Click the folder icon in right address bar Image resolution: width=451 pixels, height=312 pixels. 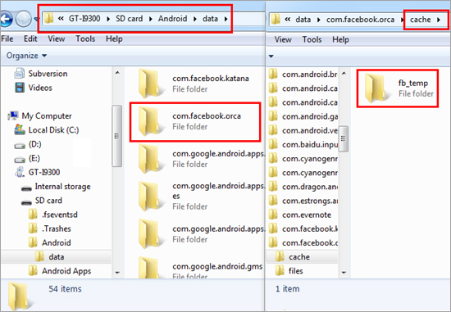[276, 20]
